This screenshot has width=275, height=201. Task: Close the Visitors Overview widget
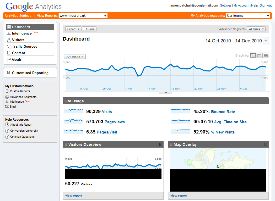click(x=161, y=144)
